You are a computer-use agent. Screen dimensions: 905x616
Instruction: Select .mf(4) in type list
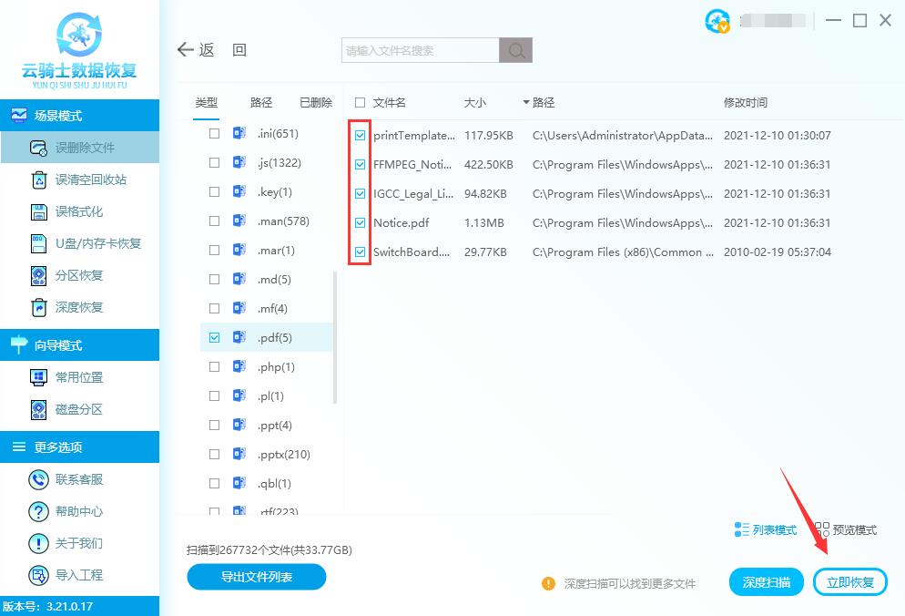(x=270, y=309)
